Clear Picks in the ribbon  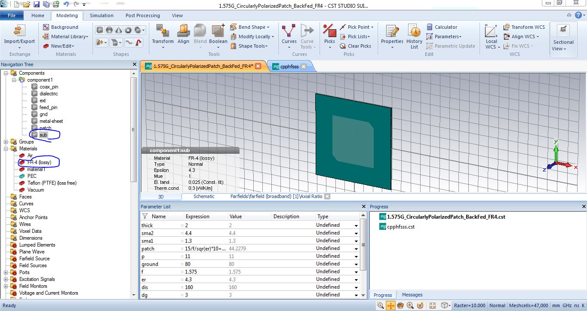click(x=356, y=46)
